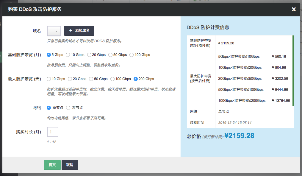Image resolution: width=302 pixels, height=176 pixels.
Task: Select 10 Gbps maximum protection bandwidth
Action: 49,79
